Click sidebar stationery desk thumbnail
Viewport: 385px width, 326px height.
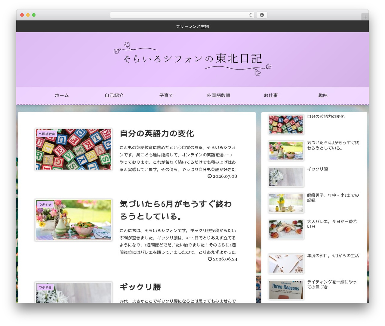pos(286,264)
